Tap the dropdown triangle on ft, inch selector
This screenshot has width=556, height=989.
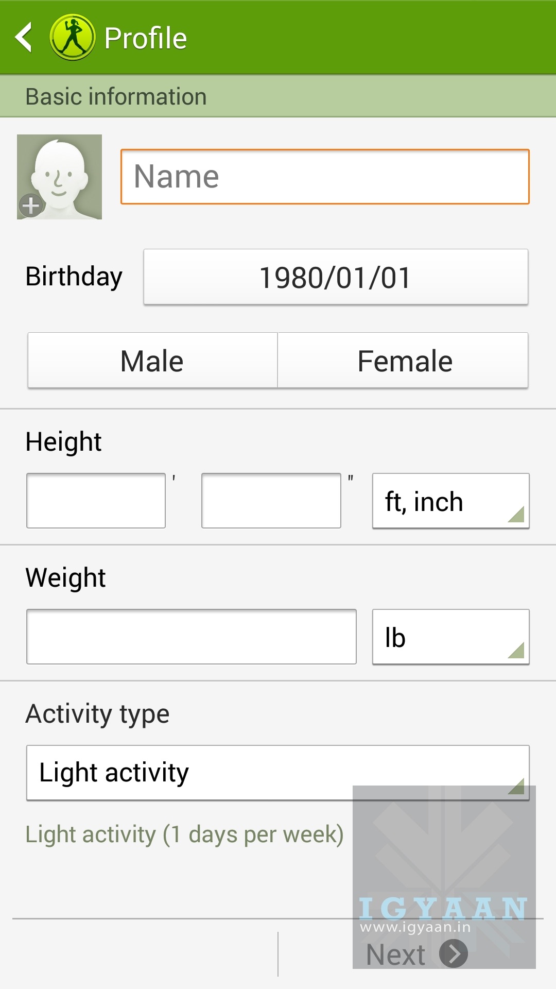point(517,515)
